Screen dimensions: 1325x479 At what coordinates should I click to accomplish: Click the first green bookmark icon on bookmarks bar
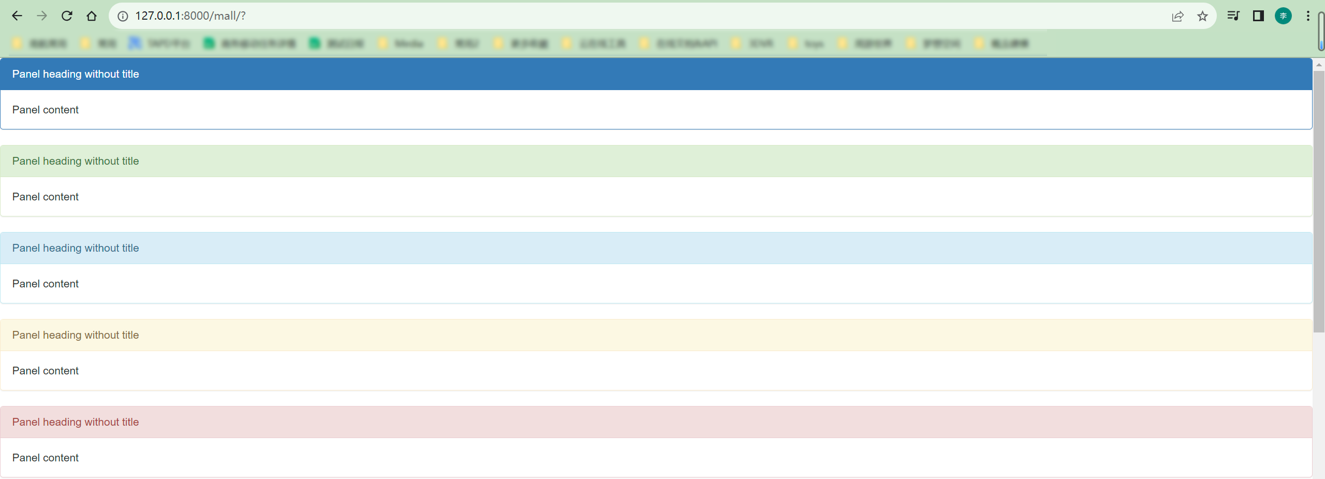(x=209, y=43)
